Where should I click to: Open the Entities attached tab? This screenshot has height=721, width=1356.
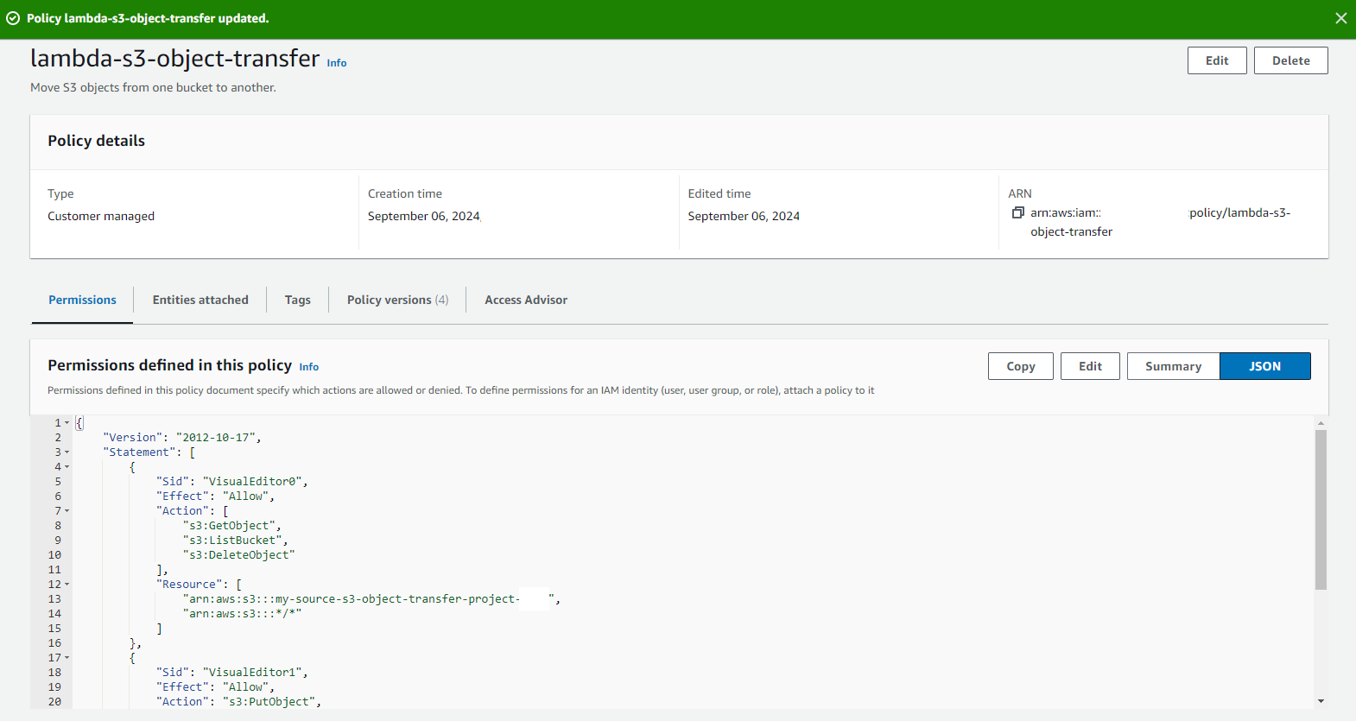[200, 300]
